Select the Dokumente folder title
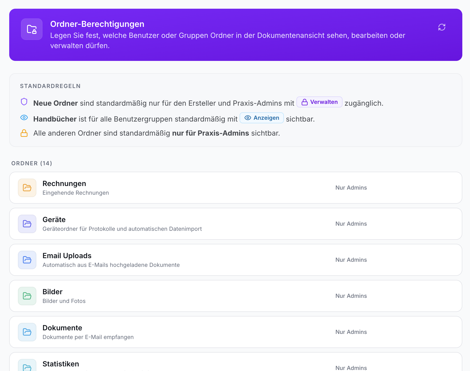Screen dimensions: 470x371 (x=62, y=328)
